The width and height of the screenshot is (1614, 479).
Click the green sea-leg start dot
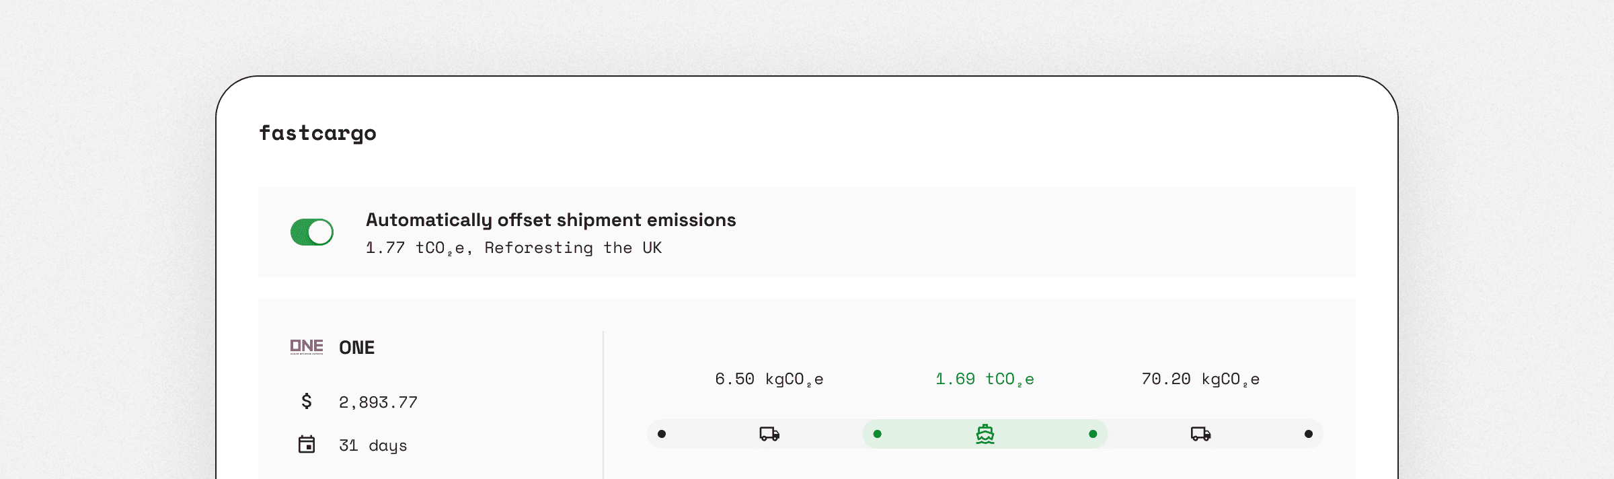pyautogui.click(x=878, y=434)
